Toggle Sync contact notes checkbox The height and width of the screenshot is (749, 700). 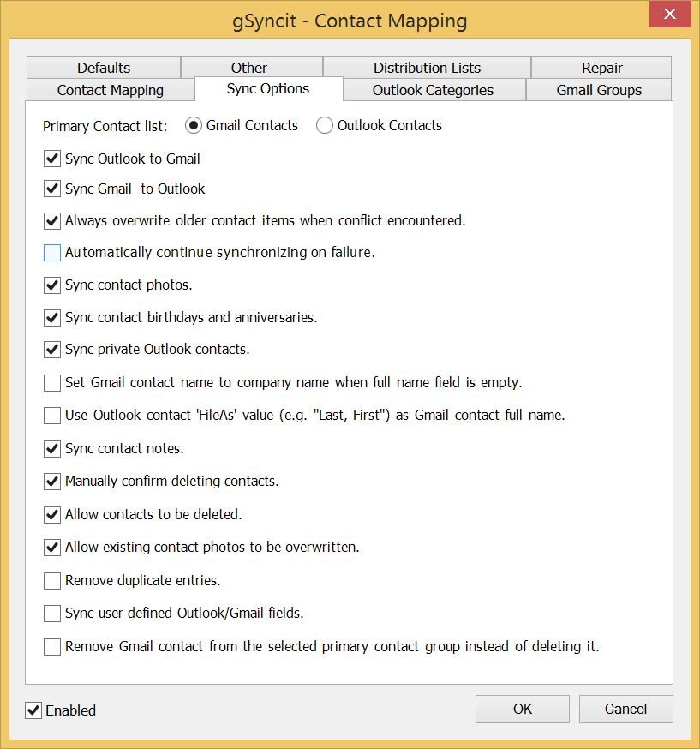[x=52, y=449]
